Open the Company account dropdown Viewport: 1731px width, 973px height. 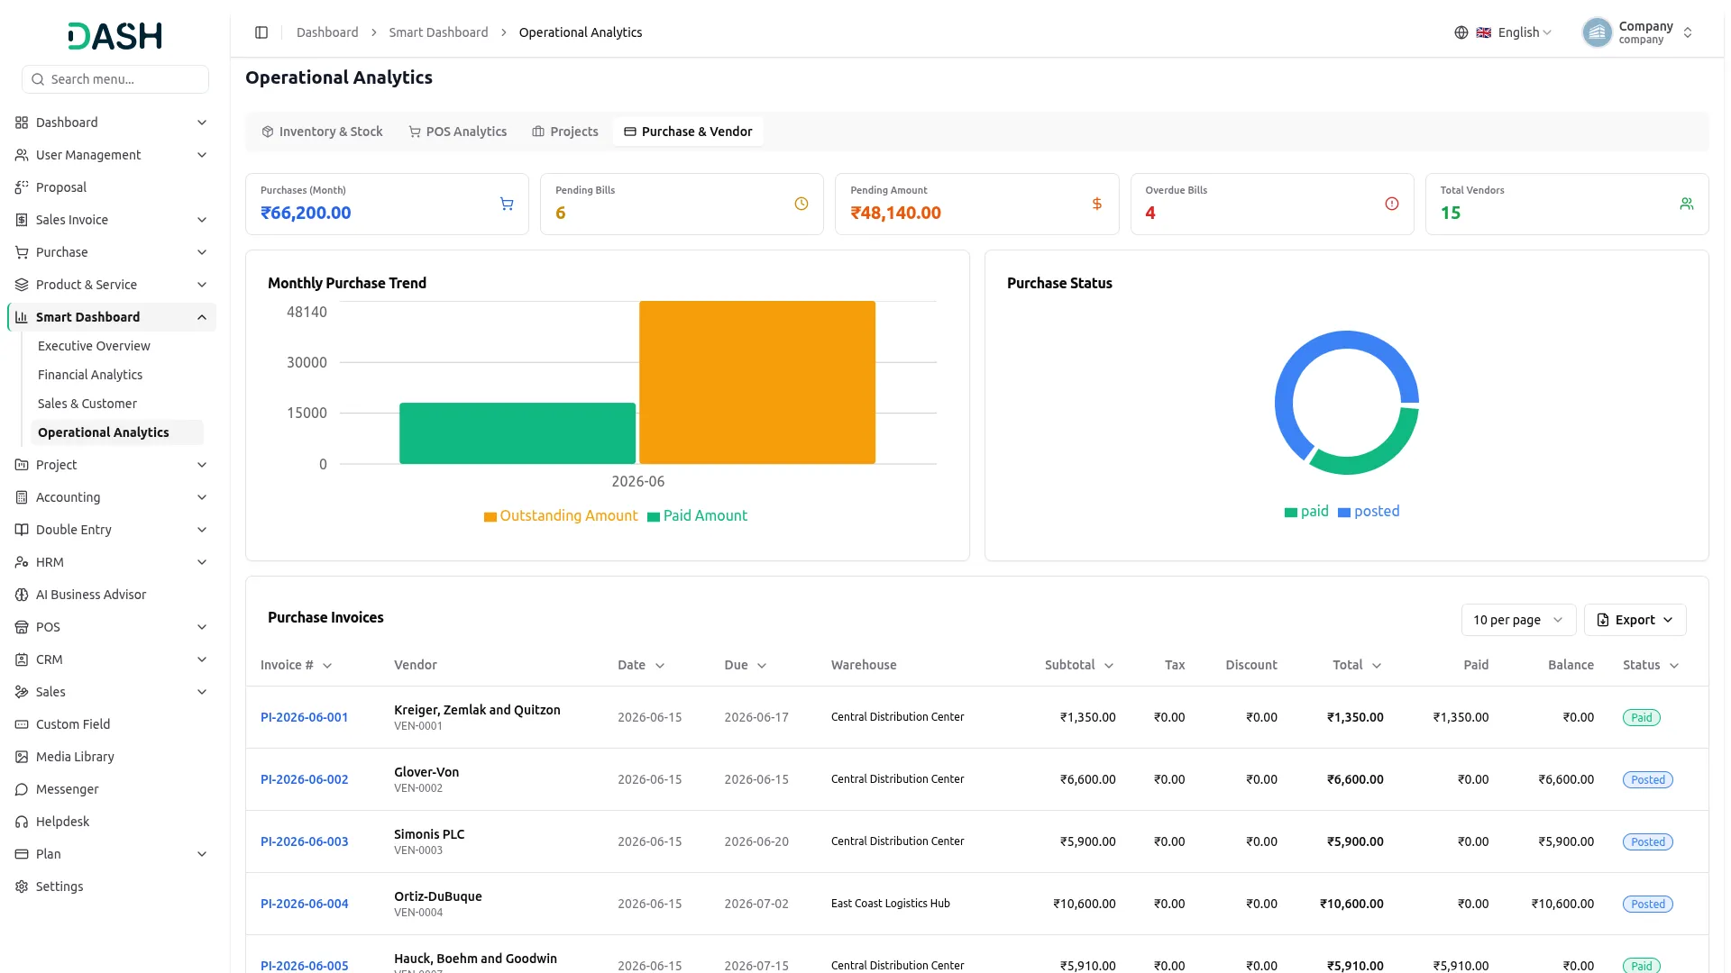pos(1639,32)
